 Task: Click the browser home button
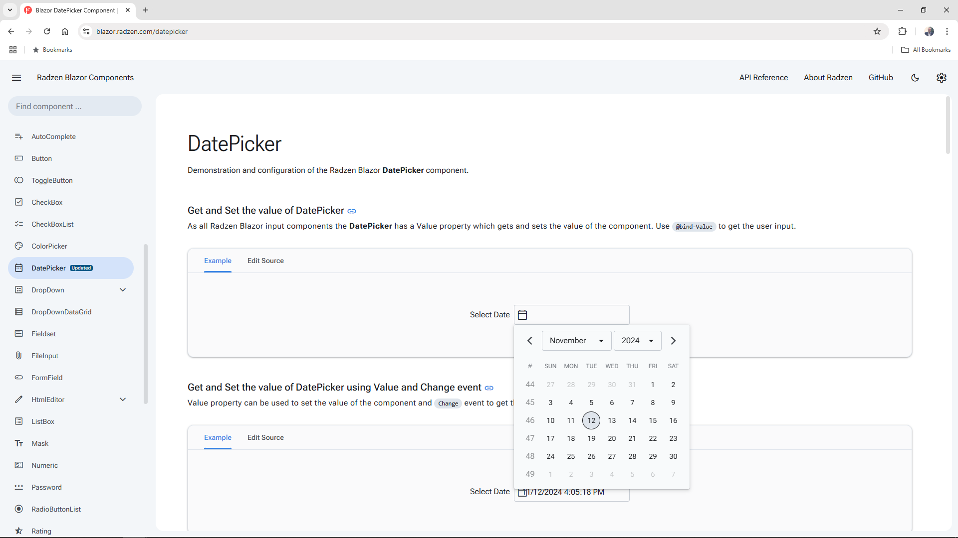pyautogui.click(x=65, y=31)
